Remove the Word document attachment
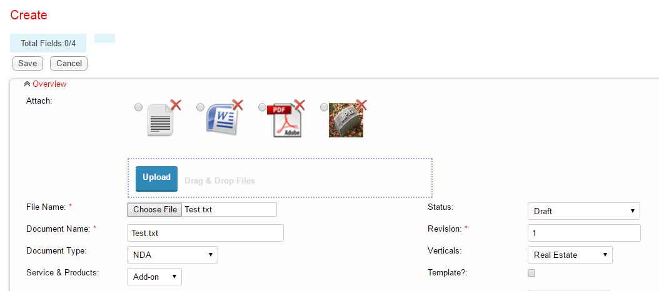 pos(238,105)
